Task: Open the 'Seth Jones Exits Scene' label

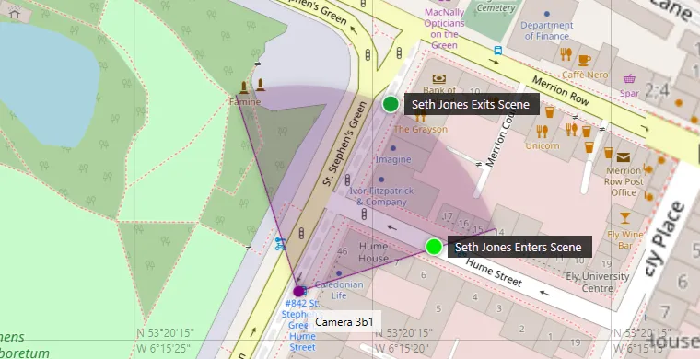Action: [471, 104]
